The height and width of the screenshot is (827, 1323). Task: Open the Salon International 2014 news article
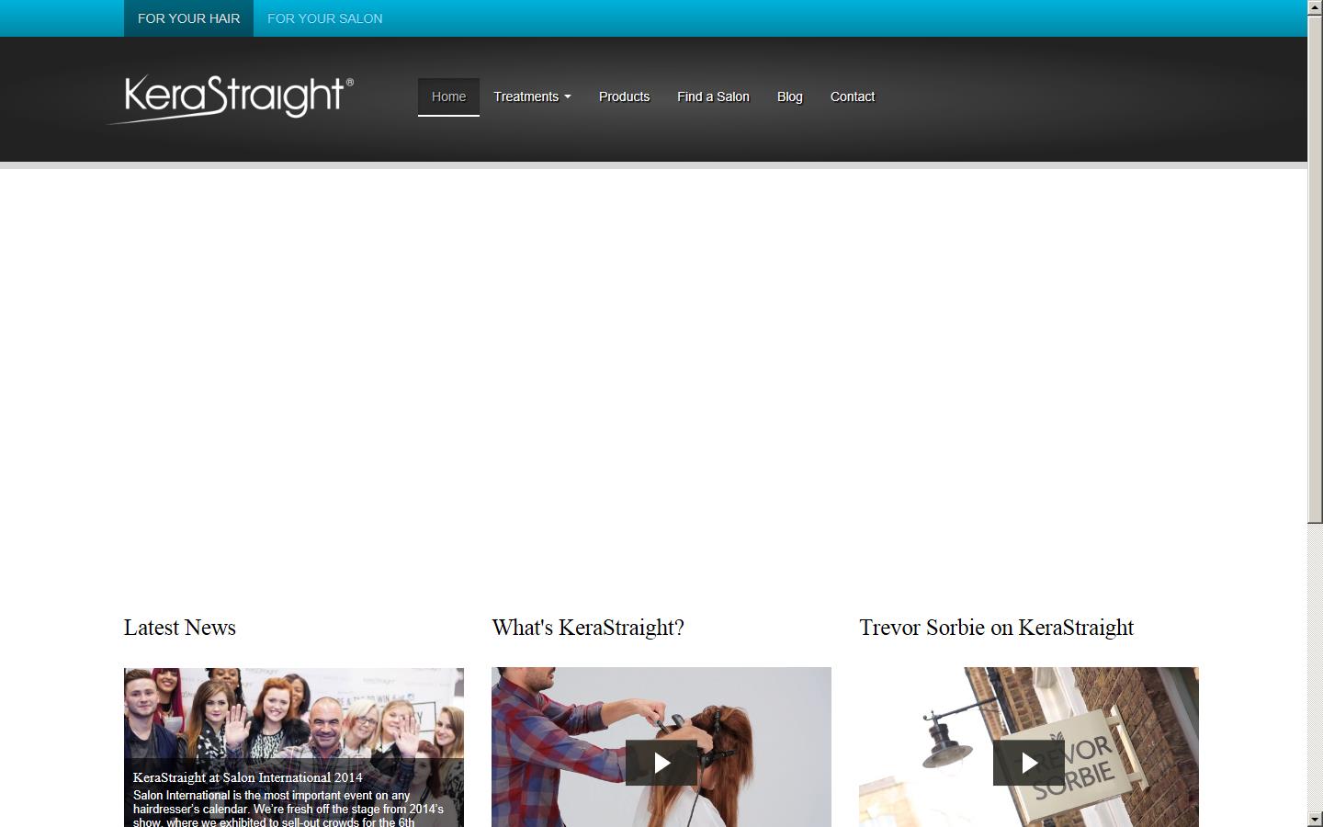[247, 777]
